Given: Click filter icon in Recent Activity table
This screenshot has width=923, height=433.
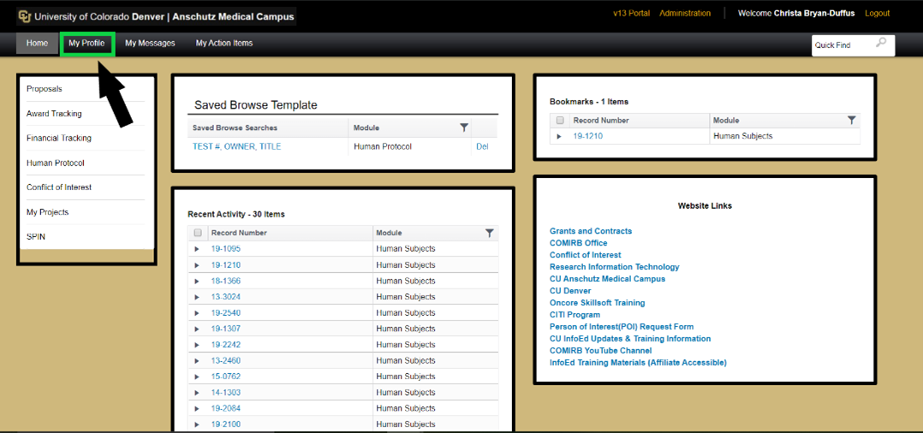Looking at the screenshot, I should (x=489, y=233).
